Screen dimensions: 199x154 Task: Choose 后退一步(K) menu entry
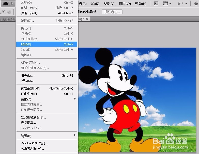coord(47,13)
